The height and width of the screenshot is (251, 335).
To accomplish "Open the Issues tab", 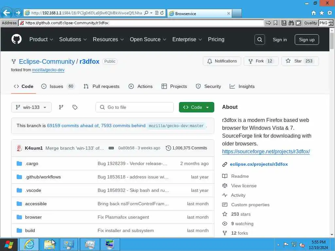I will 58,86.
